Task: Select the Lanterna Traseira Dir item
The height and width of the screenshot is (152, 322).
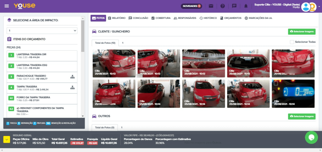Action: click(42, 56)
